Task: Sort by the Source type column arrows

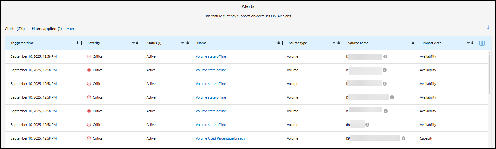Action: click(x=338, y=43)
